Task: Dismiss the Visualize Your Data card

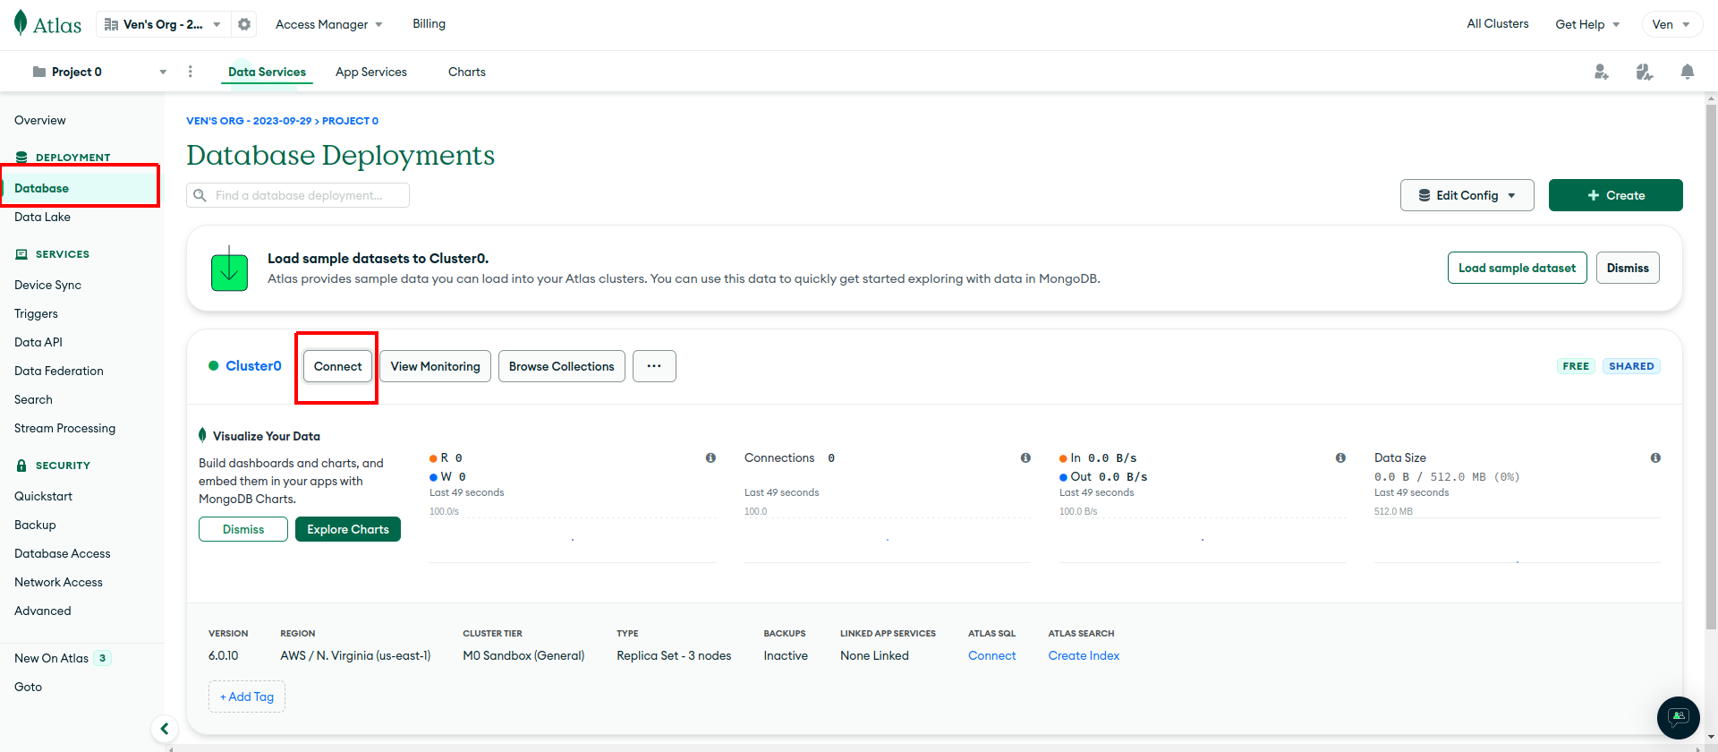Action: [243, 529]
